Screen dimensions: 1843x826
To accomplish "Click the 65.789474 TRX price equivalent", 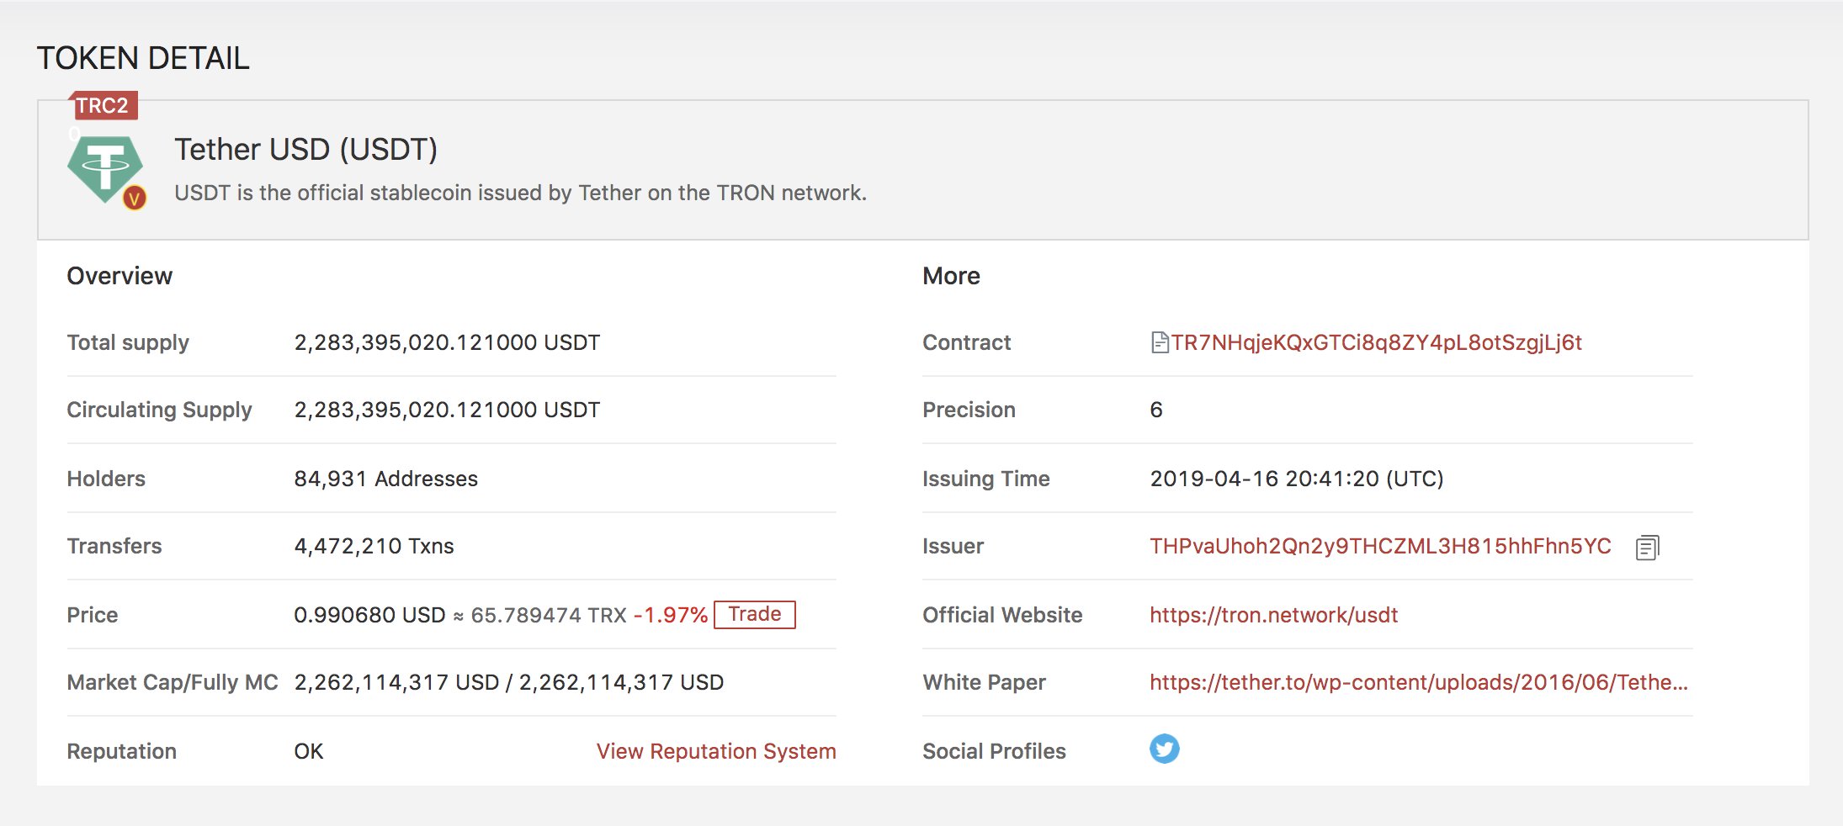I will coord(549,615).
